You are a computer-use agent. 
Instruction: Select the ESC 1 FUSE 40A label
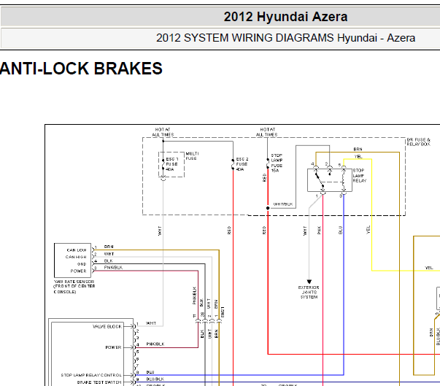click(x=172, y=164)
